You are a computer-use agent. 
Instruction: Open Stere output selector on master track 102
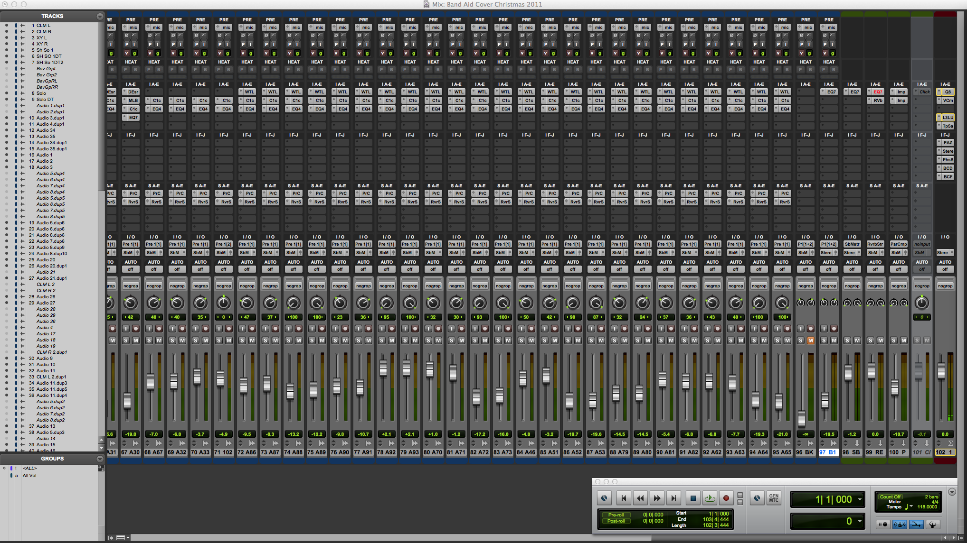point(943,253)
